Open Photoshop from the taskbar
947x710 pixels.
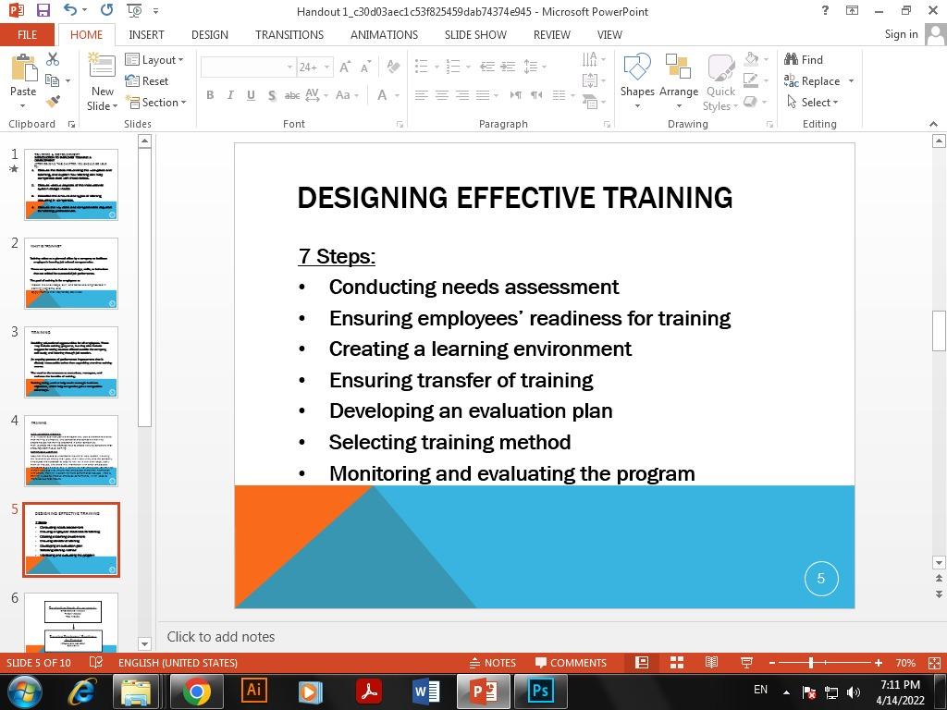point(540,692)
